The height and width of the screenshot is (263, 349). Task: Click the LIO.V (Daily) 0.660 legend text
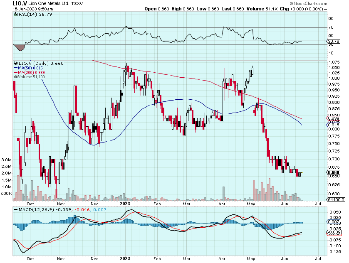41,63
